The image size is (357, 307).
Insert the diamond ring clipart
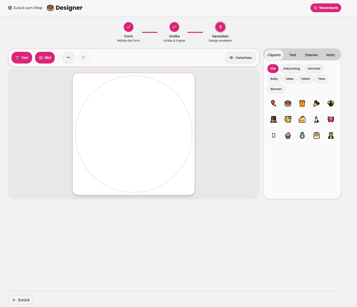(x=302, y=135)
